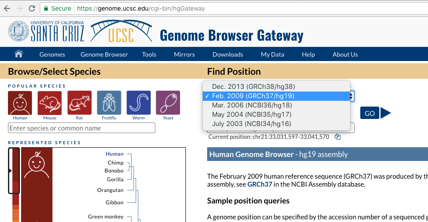Open the GRCh37 NCBI Assembly link
The image size is (428, 222).
coord(259,184)
